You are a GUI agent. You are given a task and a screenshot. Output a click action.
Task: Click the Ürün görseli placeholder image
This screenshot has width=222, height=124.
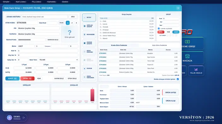click(69, 34)
